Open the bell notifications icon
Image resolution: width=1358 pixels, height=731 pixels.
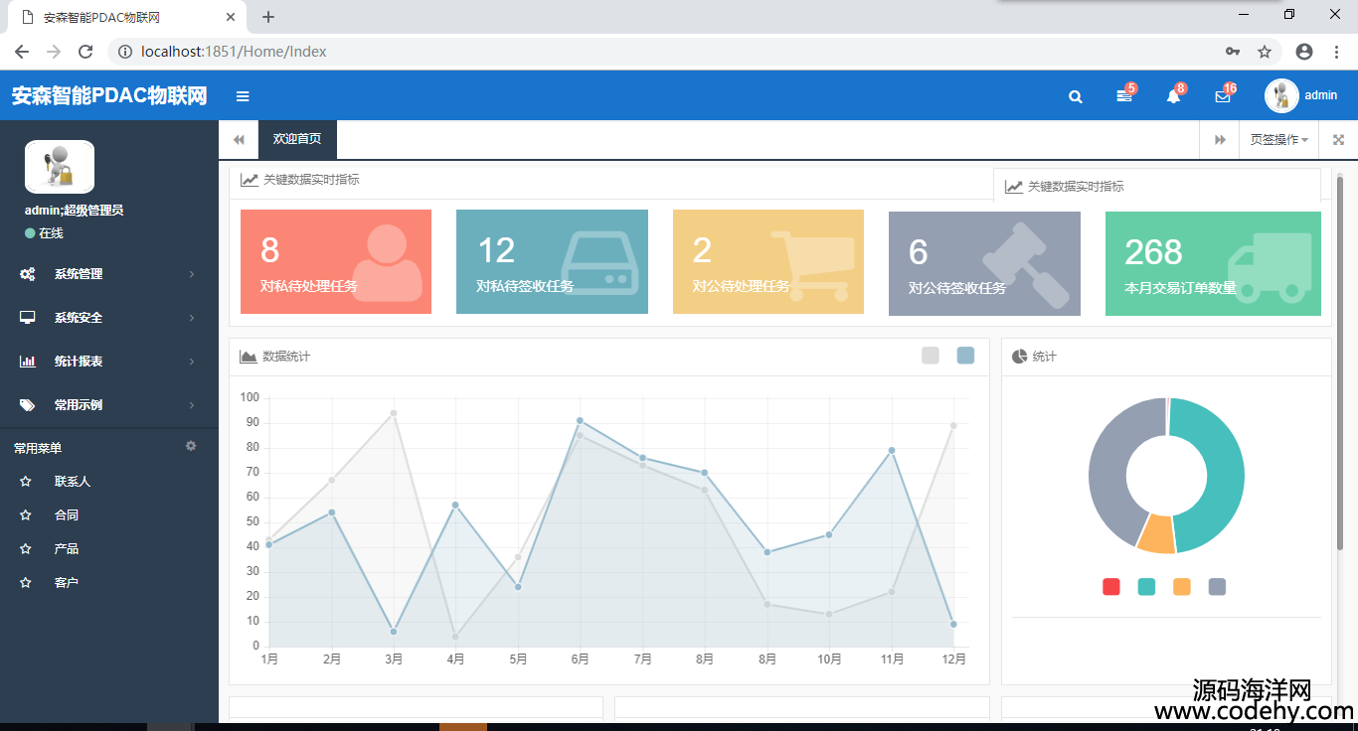point(1173,96)
